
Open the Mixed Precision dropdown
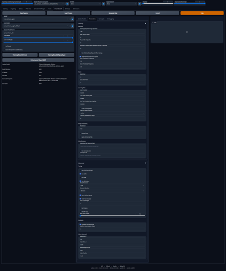[112, 186]
